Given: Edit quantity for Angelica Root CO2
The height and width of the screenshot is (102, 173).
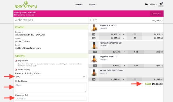Looking at the screenshot, I should (136, 65).
